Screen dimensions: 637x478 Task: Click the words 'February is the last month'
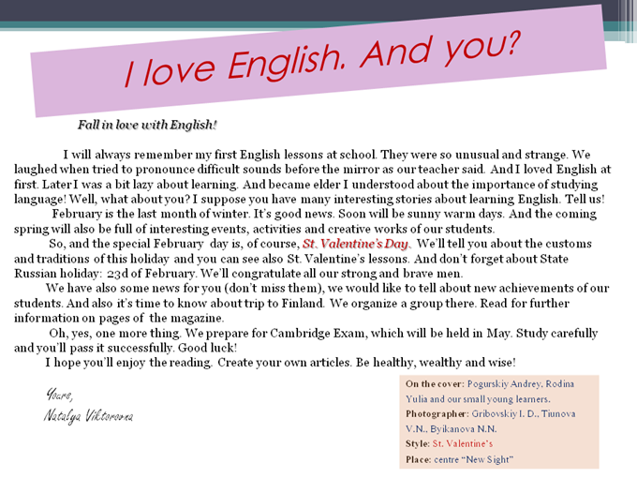tap(126, 214)
